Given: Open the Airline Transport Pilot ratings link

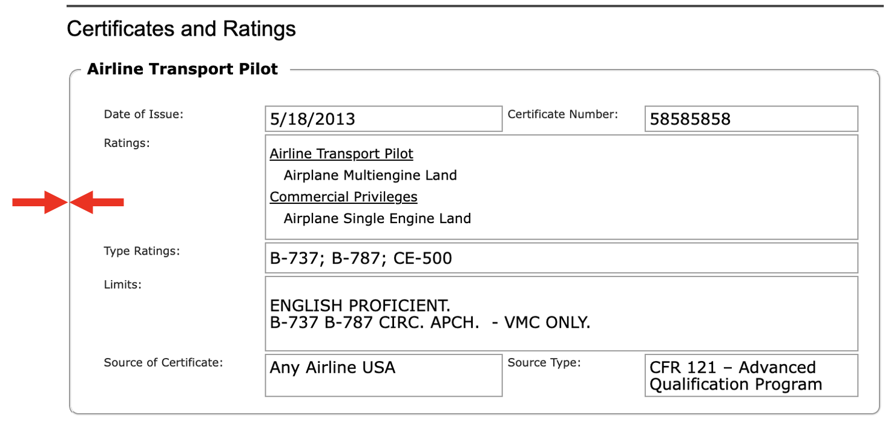Looking at the screenshot, I should (x=341, y=153).
